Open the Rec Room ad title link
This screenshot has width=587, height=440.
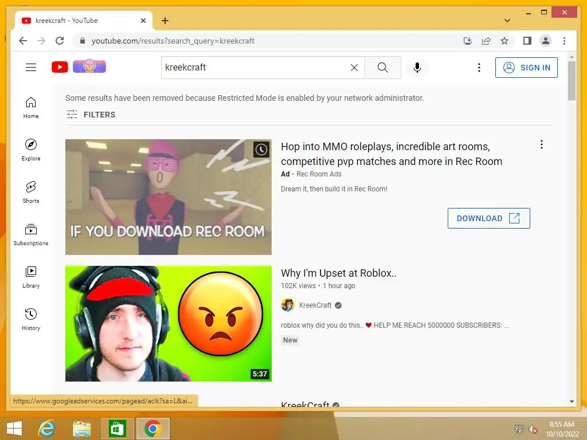pos(392,154)
